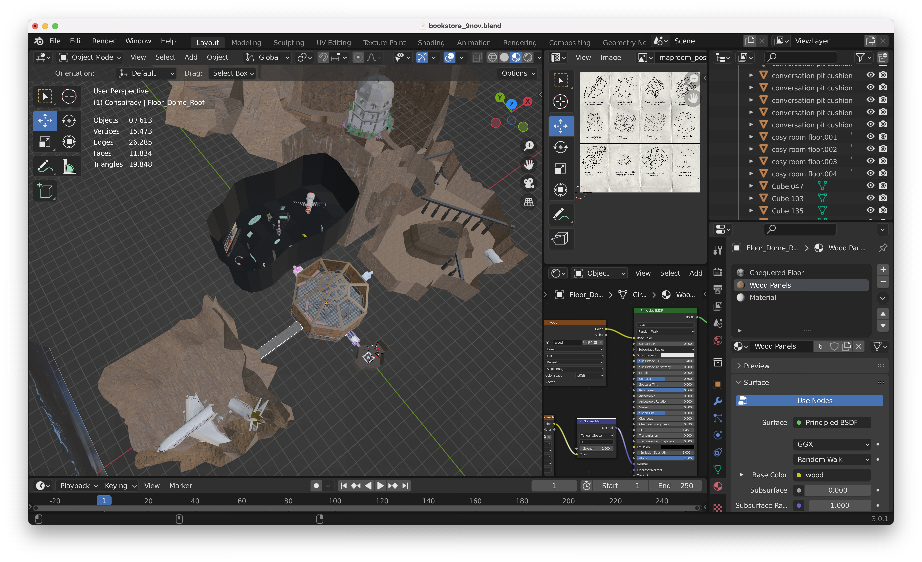Select the Annotate tool in image editor
The image size is (922, 562).
tap(560, 215)
